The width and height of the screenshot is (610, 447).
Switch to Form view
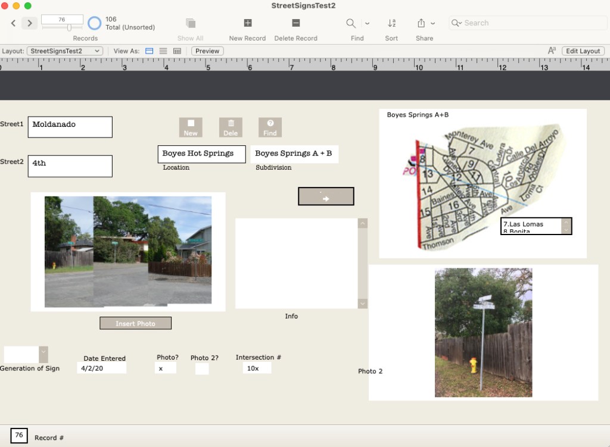coord(150,51)
